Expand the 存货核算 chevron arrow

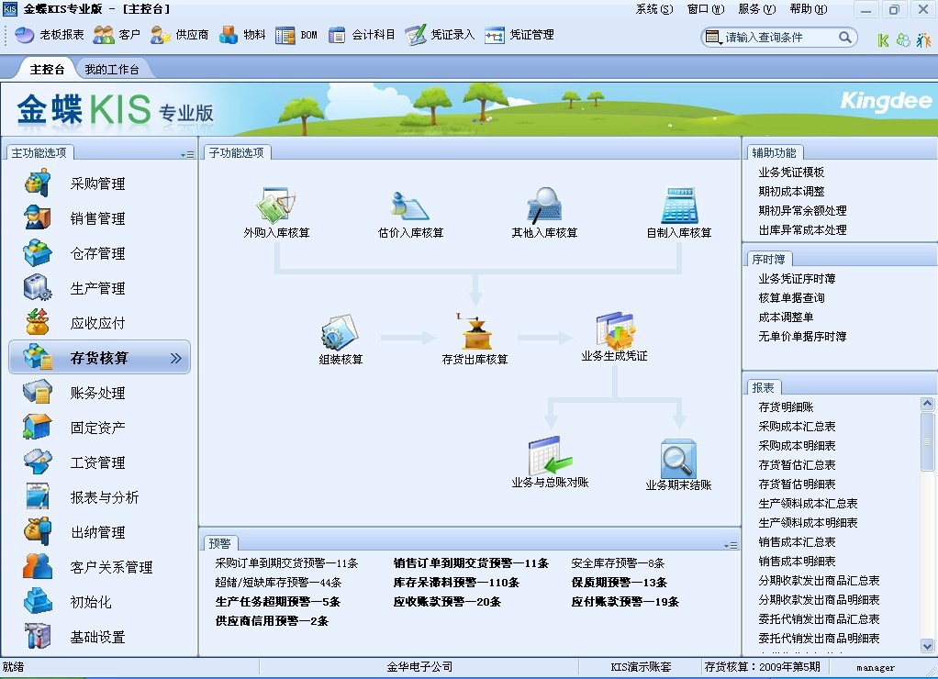pyautogui.click(x=176, y=358)
